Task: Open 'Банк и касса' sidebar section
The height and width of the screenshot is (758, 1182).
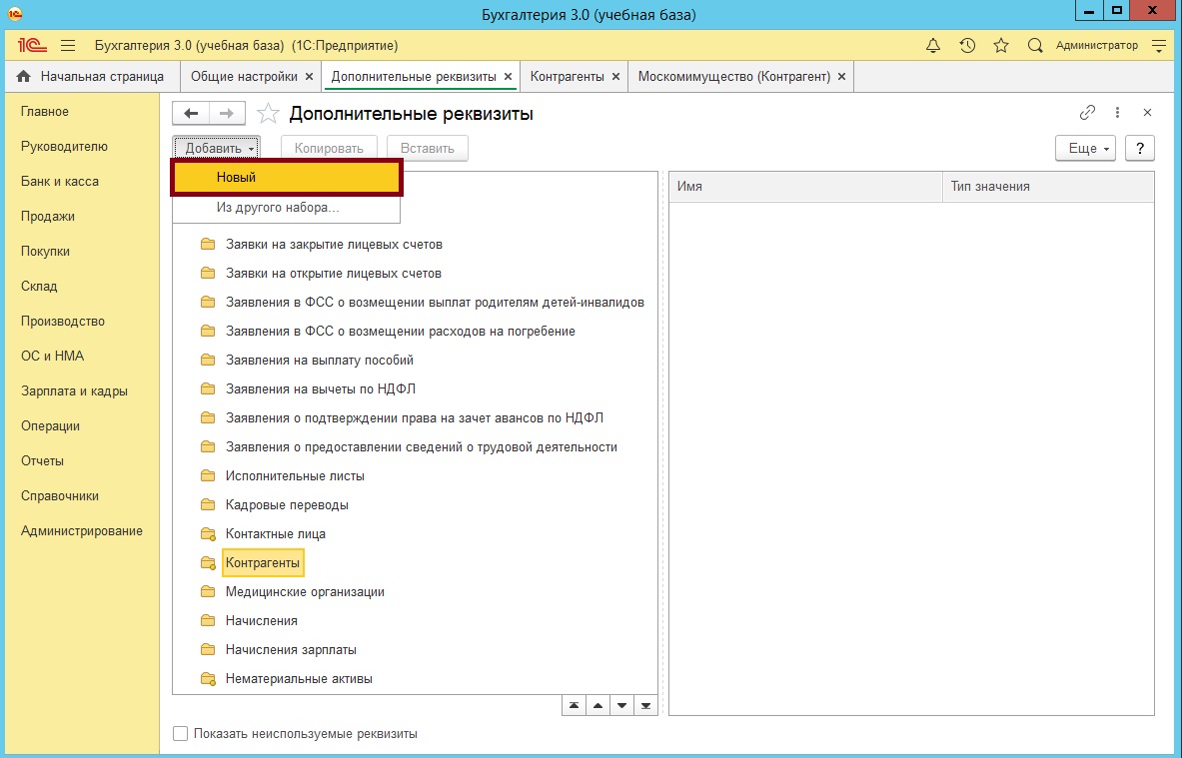Action: point(60,182)
